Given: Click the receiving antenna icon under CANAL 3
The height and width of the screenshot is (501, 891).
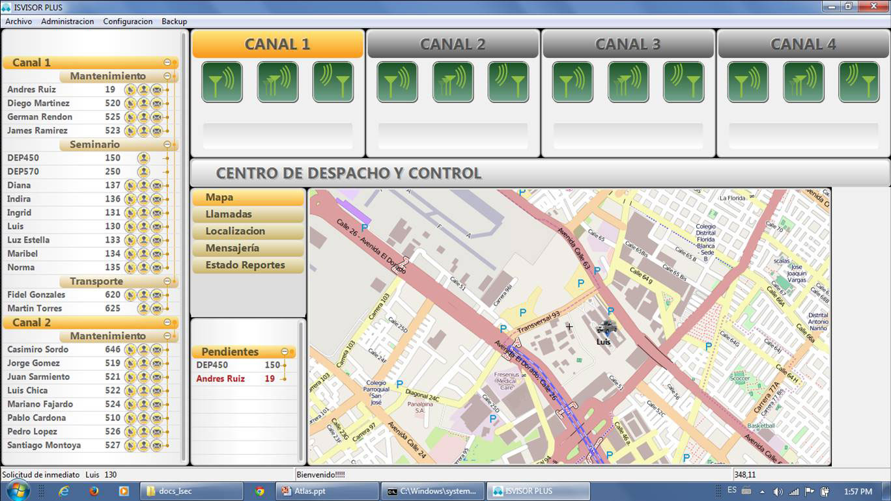Looking at the screenshot, I should point(683,82).
